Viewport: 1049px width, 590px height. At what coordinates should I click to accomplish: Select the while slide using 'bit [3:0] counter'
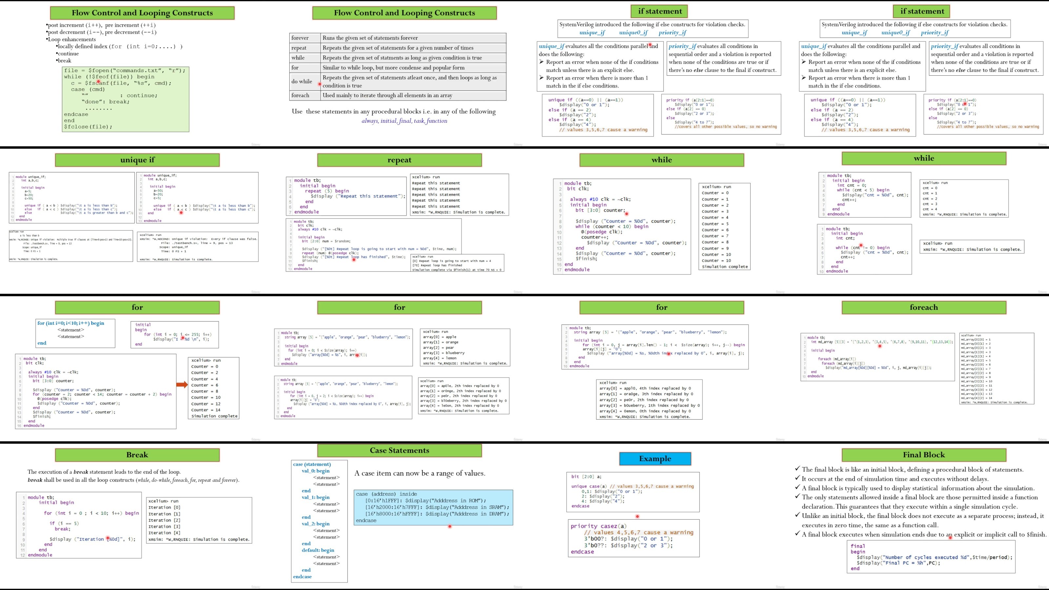656,221
